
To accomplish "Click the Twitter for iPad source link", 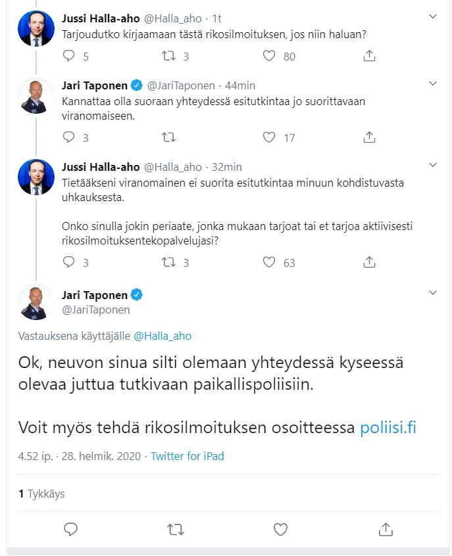I will tap(188, 456).
